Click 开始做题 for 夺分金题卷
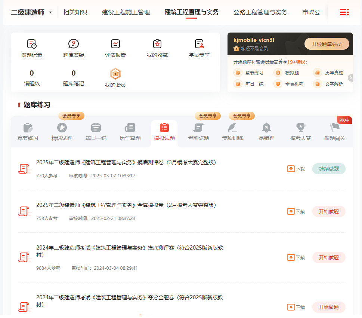This screenshot has width=362, height=318. 329,307
